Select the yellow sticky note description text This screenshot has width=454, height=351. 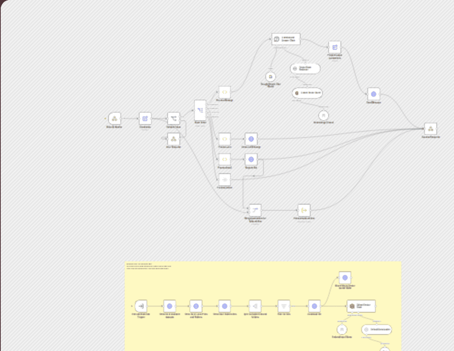click(x=149, y=266)
